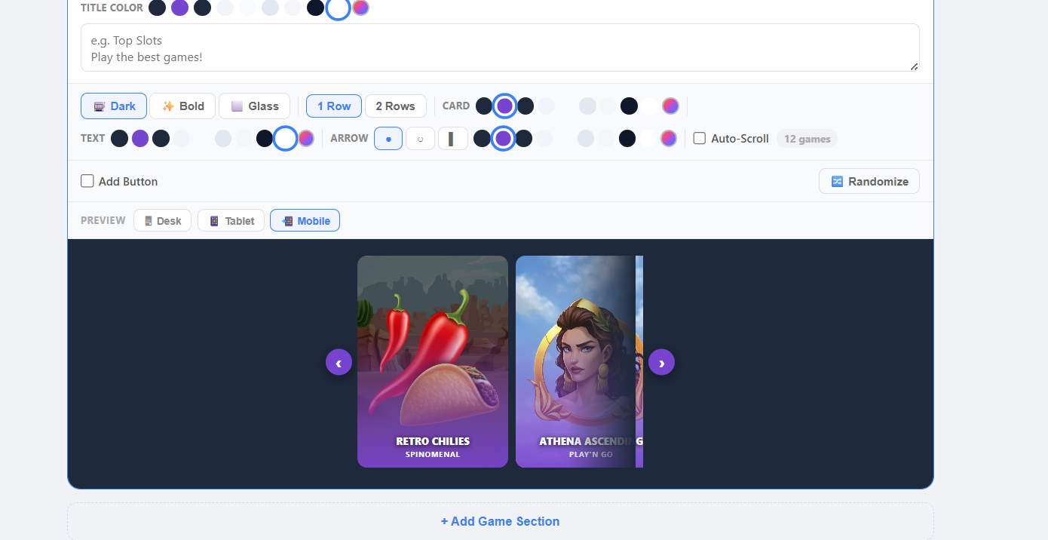Viewport: 1048px width, 540px height.
Task: Select the 1 Row layout
Action: click(334, 106)
